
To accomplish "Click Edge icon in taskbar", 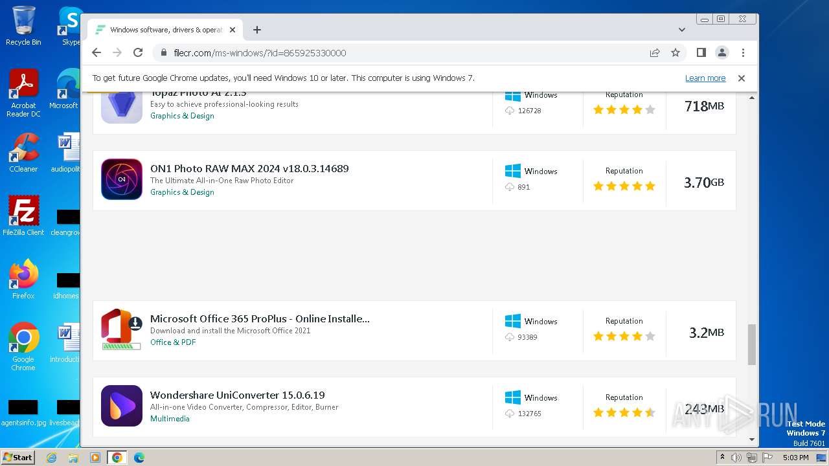I will tap(139, 458).
